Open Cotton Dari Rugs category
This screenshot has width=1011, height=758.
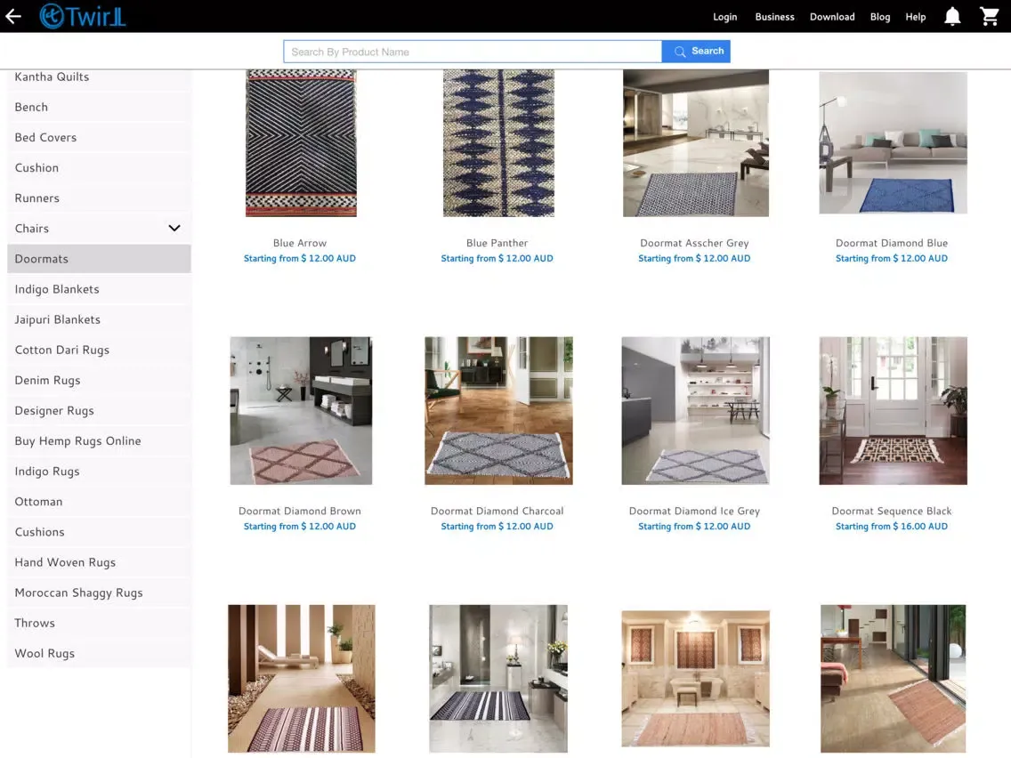pyautogui.click(x=100, y=350)
